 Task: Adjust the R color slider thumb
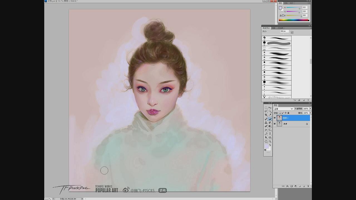(x=300, y=8)
